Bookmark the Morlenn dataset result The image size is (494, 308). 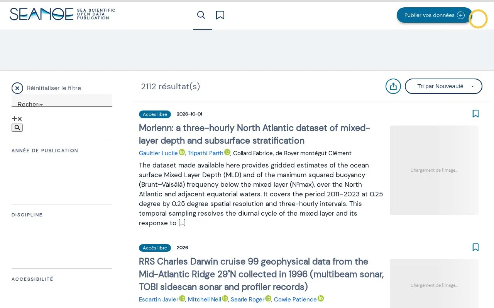pos(475,114)
